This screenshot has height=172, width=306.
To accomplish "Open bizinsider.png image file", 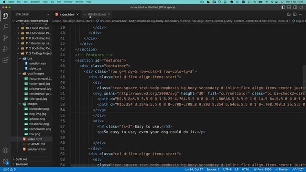I will pos(39,109).
